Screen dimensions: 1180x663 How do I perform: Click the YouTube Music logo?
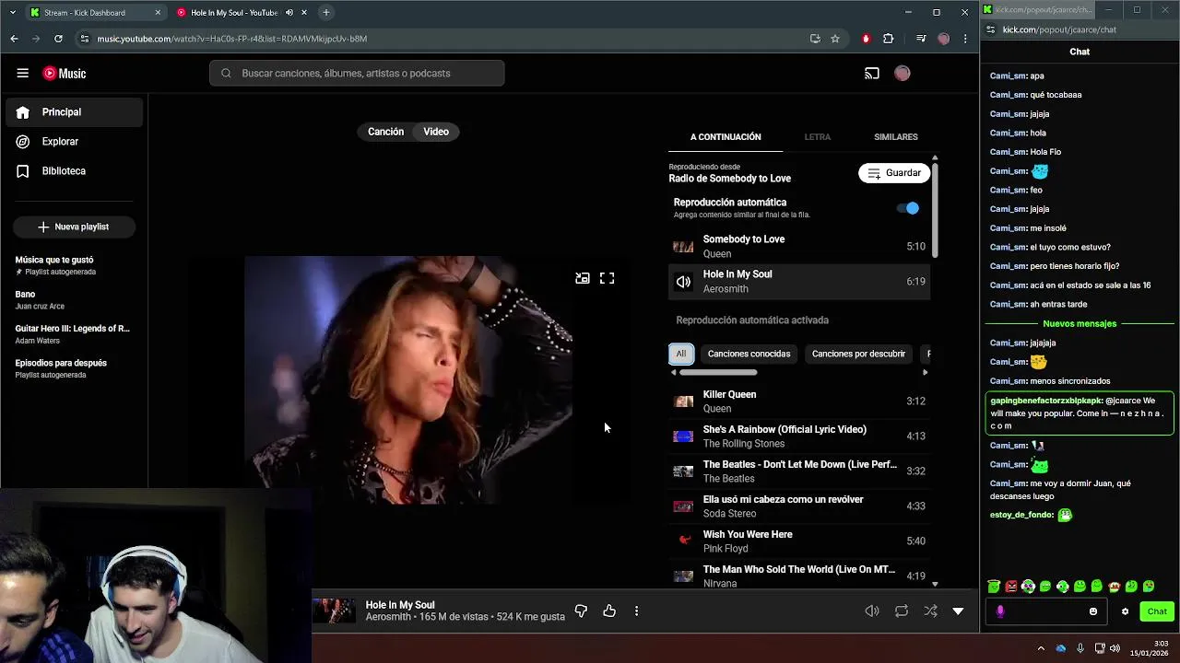tap(65, 74)
